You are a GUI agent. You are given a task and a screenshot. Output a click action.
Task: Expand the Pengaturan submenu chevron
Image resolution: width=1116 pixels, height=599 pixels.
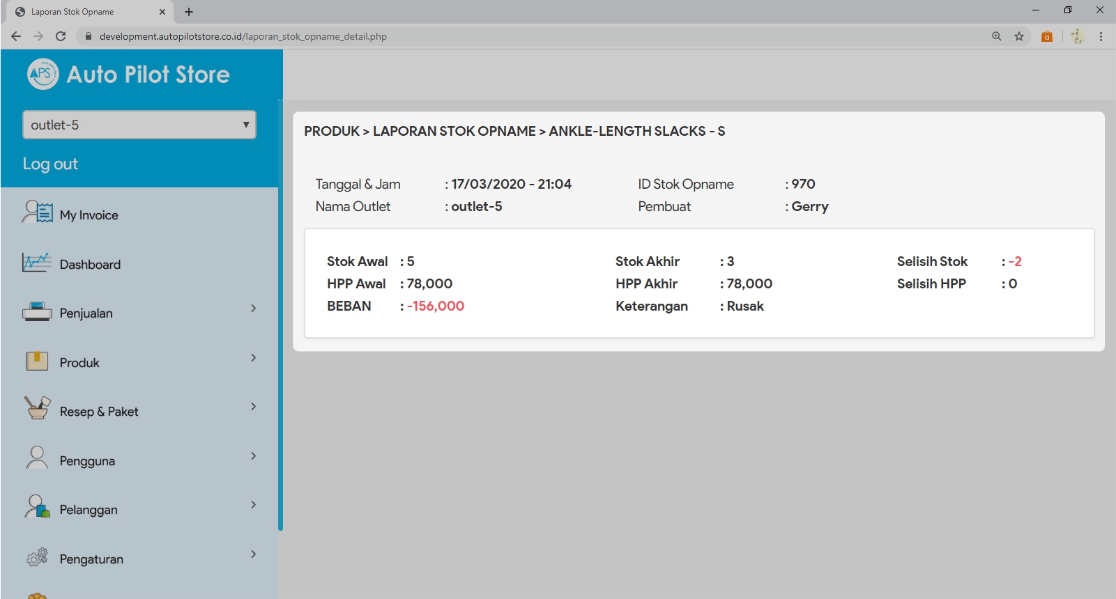point(253,554)
